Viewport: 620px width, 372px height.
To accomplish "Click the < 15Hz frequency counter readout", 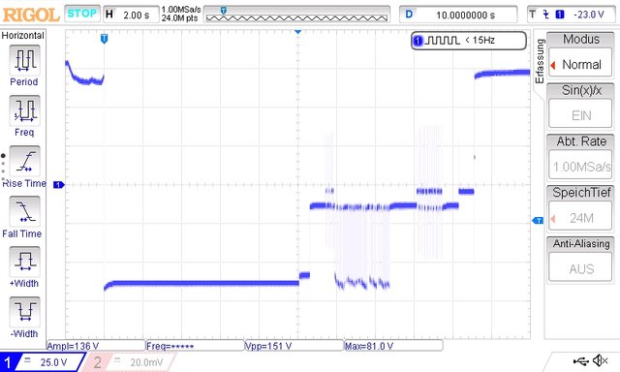I will tap(480, 41).
